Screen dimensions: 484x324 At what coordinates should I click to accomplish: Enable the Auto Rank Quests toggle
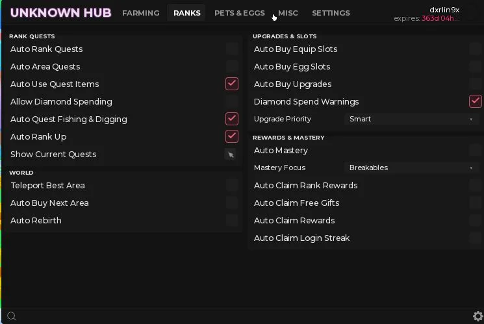coord(232,49)
